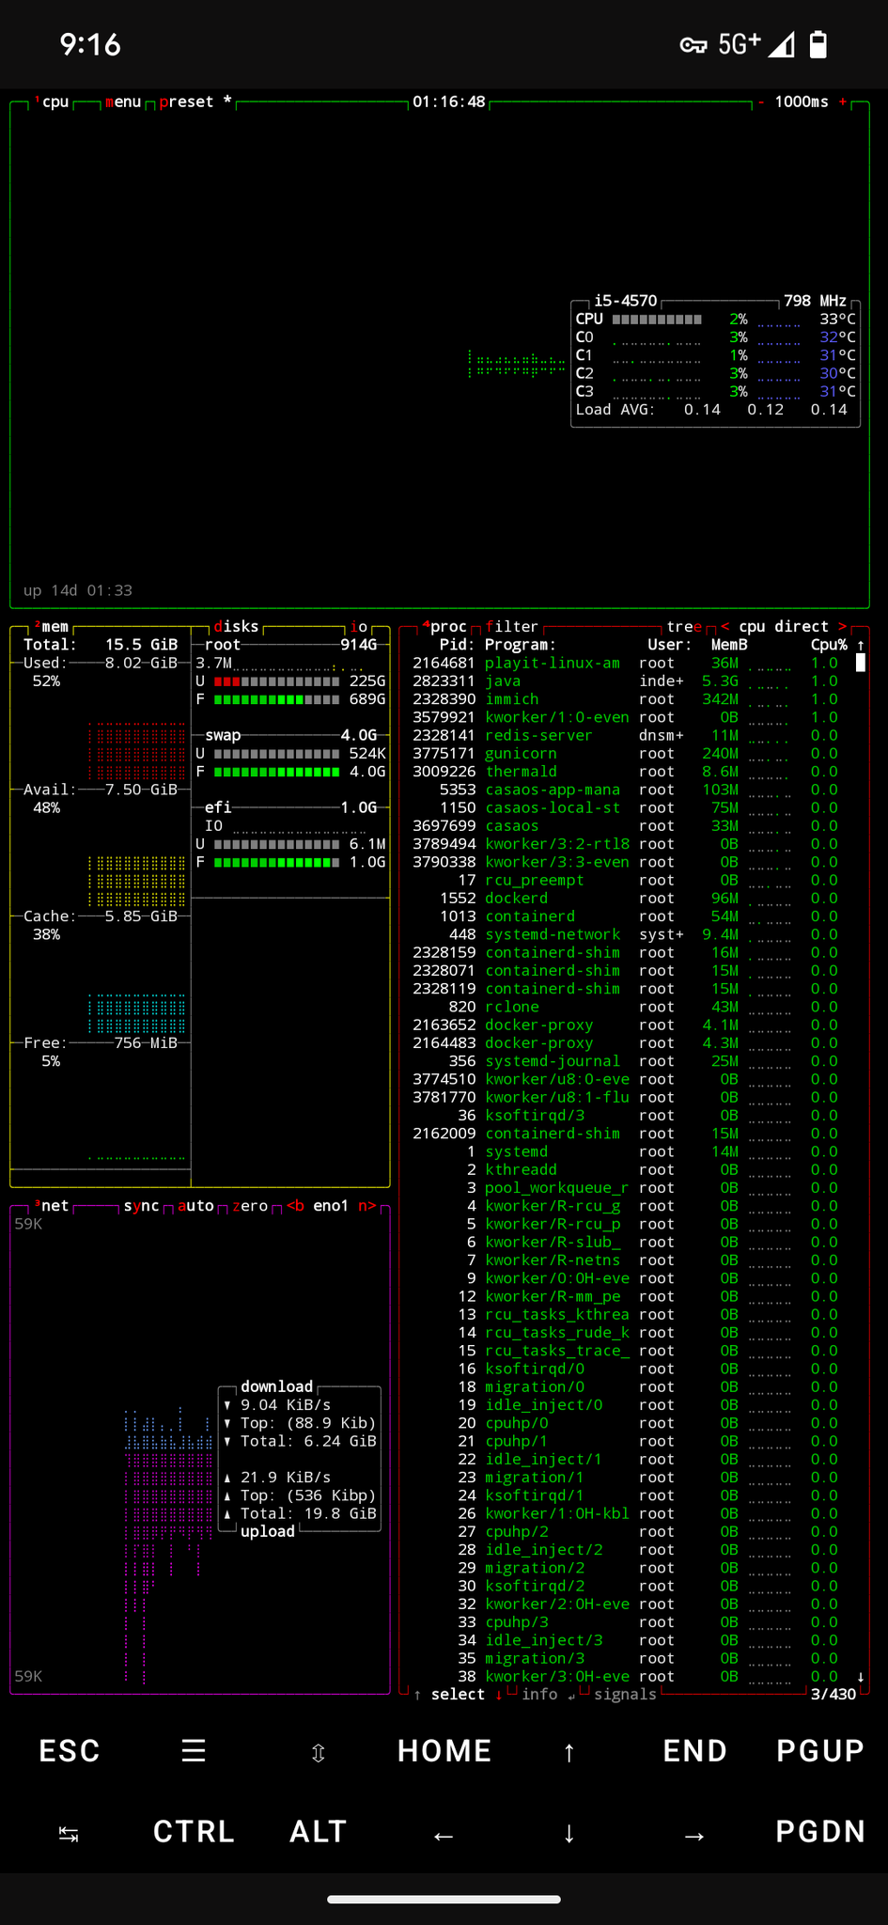Increase update interval with plus sign
The width and height of the screenshot is (888, 1925).
coord(843,102)
